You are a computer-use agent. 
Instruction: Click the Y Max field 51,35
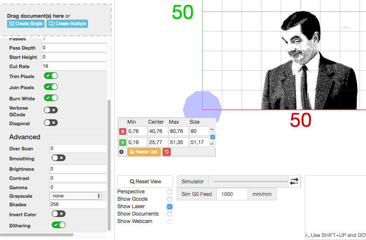click(179, 142)
